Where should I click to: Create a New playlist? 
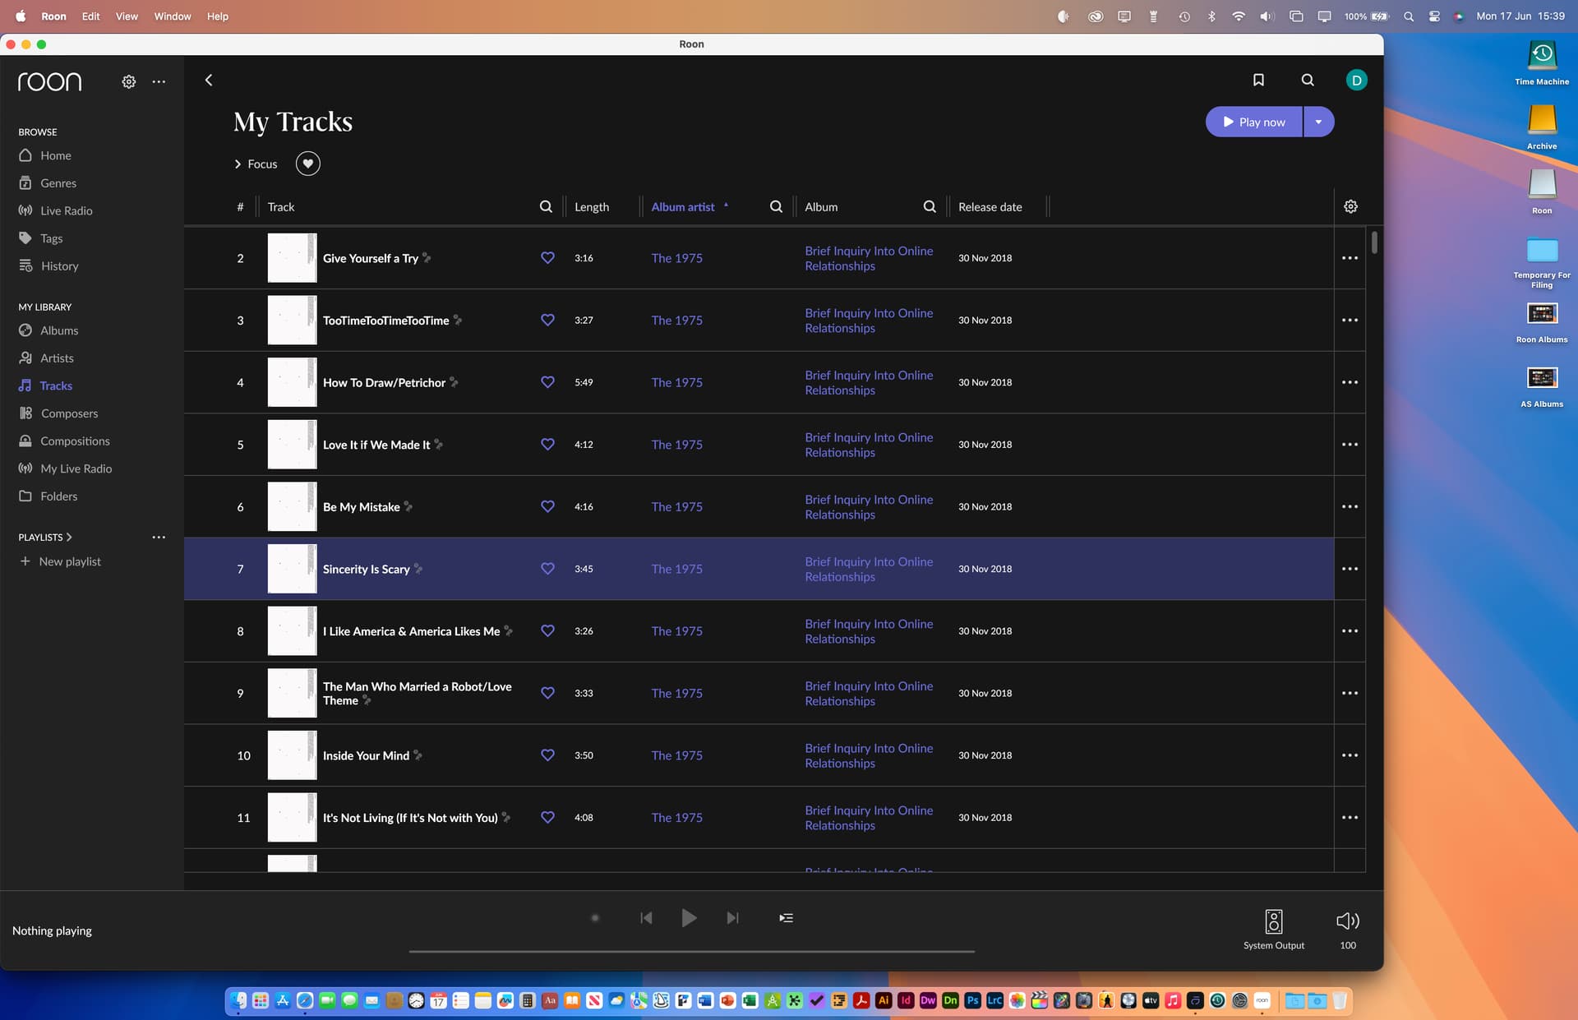point(60,561)
